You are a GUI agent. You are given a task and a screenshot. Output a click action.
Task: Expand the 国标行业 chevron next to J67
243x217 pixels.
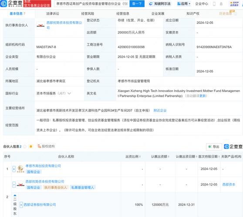point(69,93)
